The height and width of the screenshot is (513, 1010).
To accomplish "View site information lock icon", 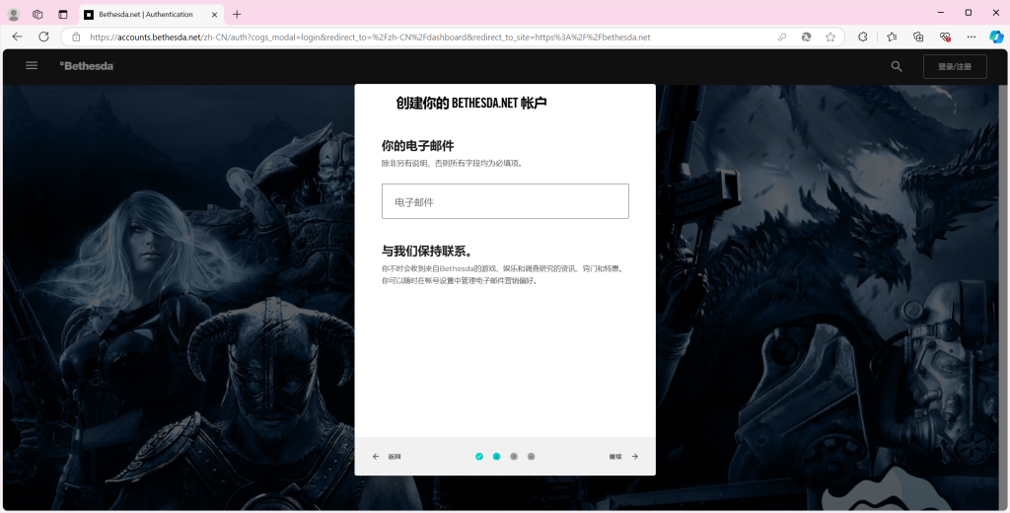I will [76, 37].
